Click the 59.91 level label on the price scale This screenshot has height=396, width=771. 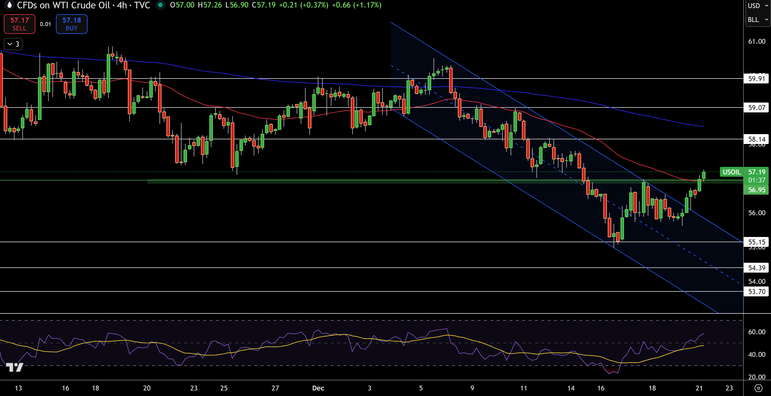(757, 79)
